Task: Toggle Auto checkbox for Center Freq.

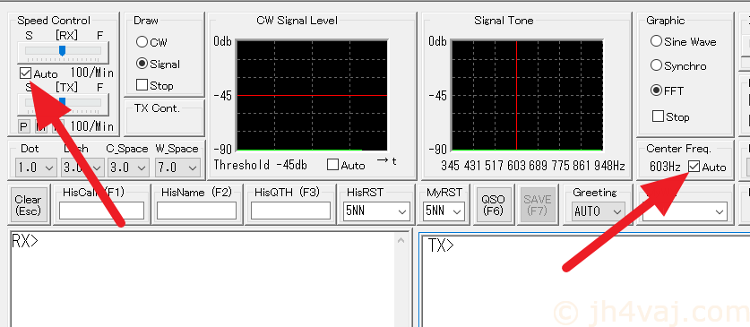Action: [x=694, y=167]
